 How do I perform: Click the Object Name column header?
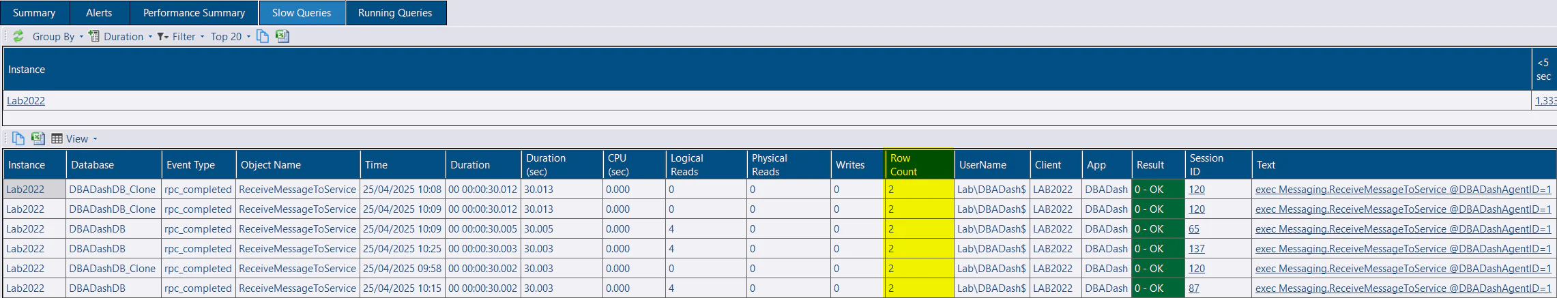[298, 164]
